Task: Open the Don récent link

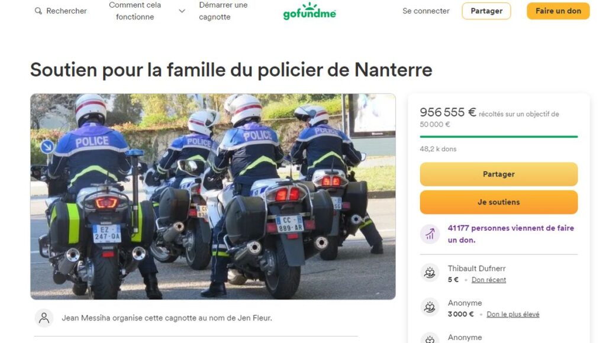Action: pyautogui.click(x=488, y=280)
